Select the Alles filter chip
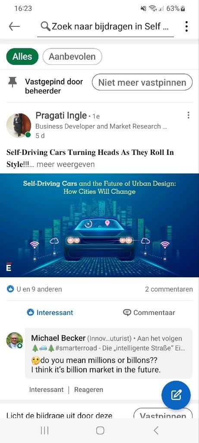 click(22, 57)
